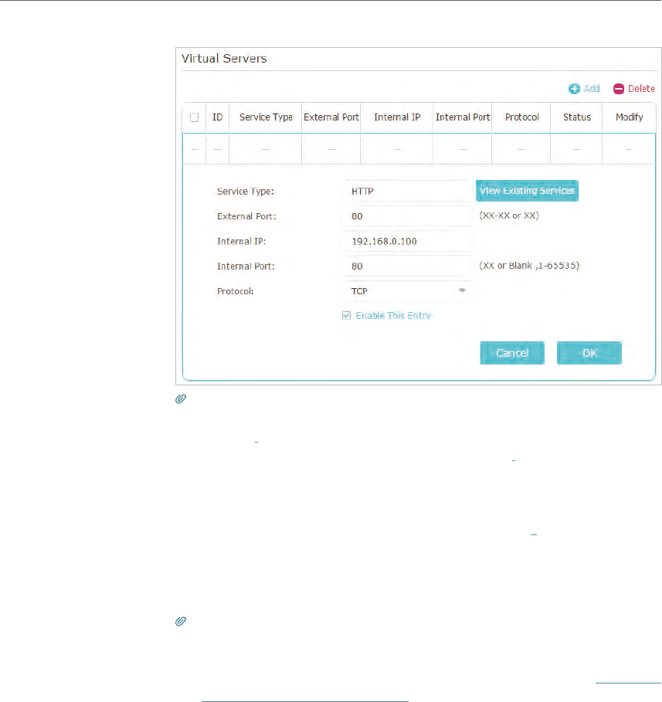Focus the Service Type field with HTTP
This screenshot has height=702, width=662.
408,192
